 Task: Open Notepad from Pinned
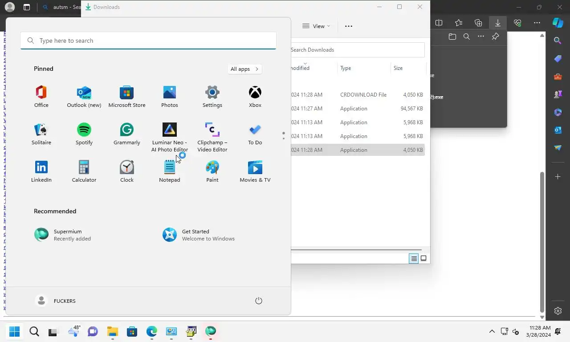pos(170,171)
